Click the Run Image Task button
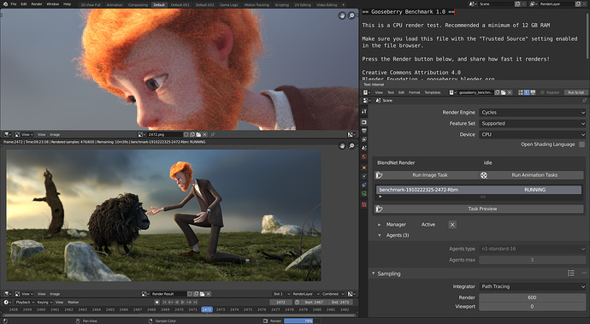The height and width of the screenshot is (324, 590). point(426,175)
